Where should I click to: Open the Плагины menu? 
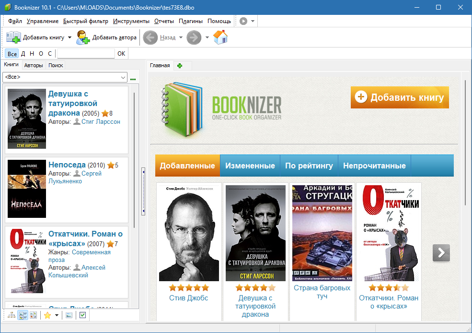point(191,21)
